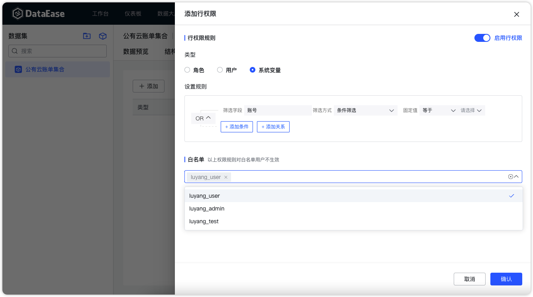Image resolution: width=533 pixels, height=297 pixels.
Task: Confirm with the 确认 button
Action: coord(506,279)
